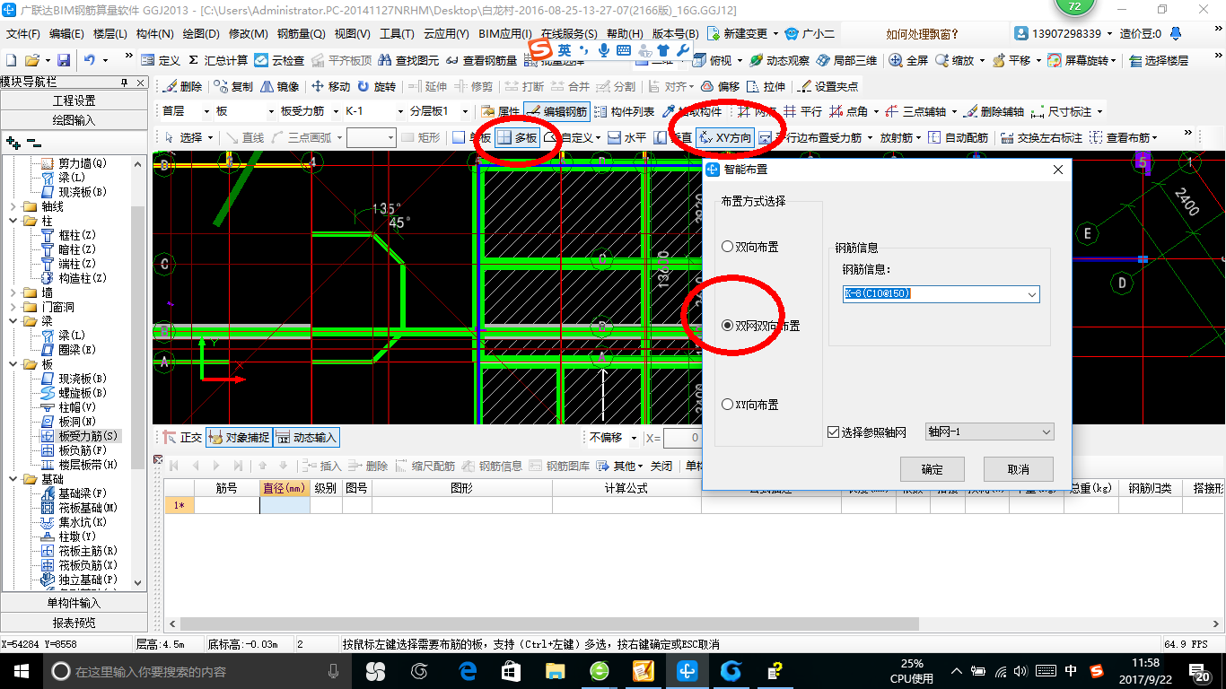1226x689 pixels.
Task: Click 全屏 full-screen zoom tool
Action: (x=908, y=61)
